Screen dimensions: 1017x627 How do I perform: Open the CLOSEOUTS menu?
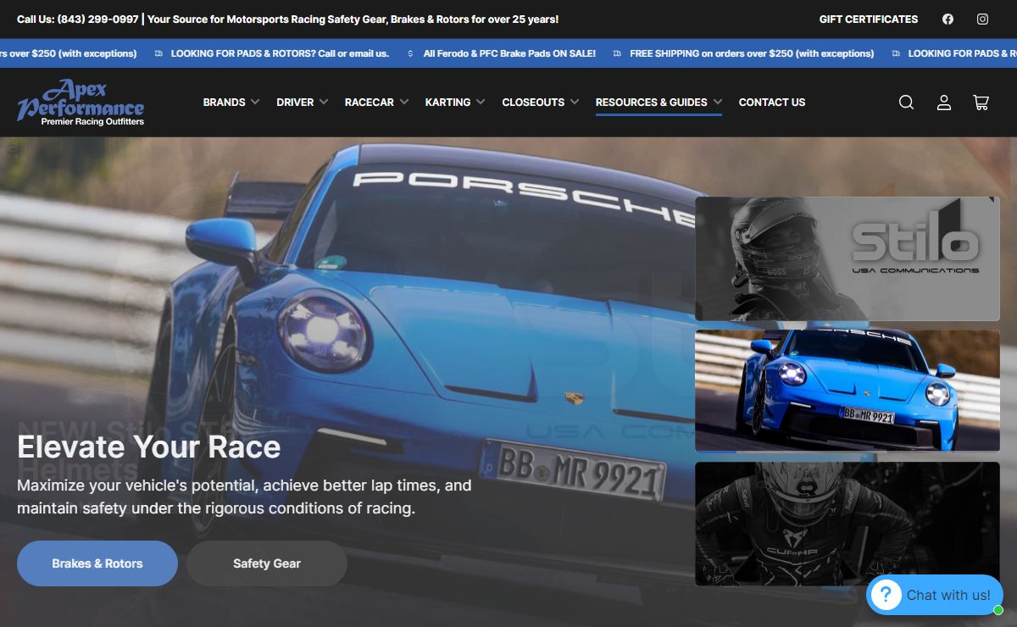(533, 102)
